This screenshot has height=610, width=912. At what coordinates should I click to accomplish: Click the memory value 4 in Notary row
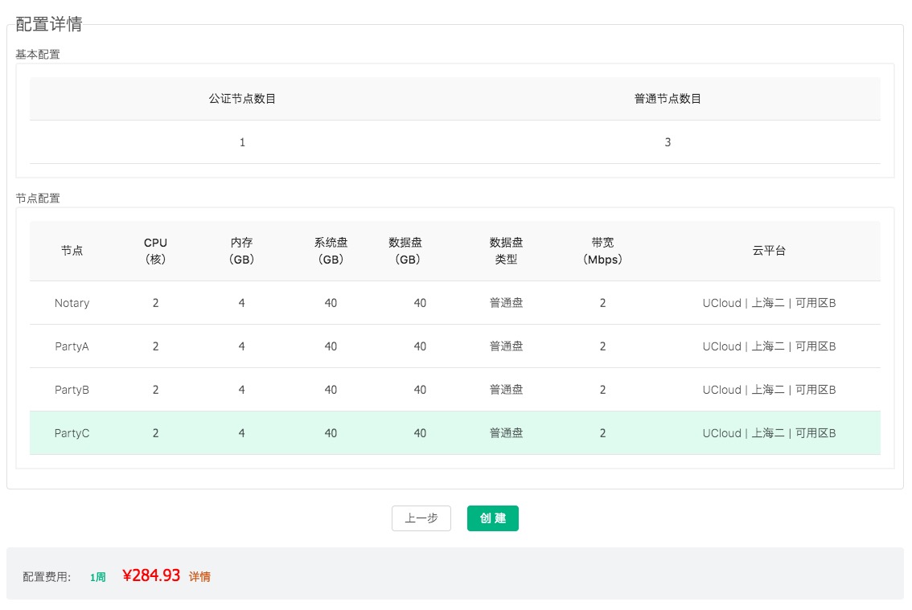coord(241,303)
